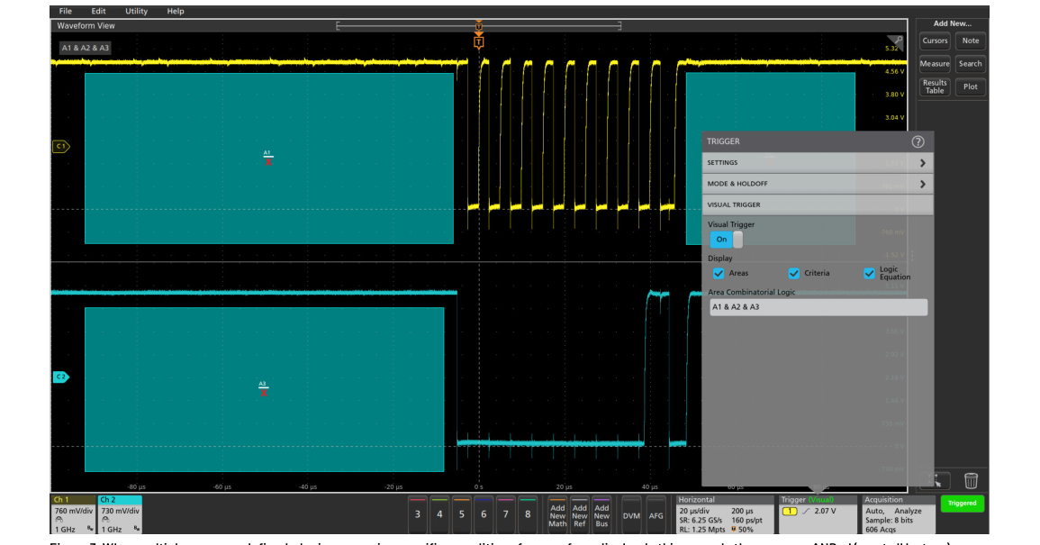Add a new Note
The image size is (1040, 545).
[x=971, y=41]
